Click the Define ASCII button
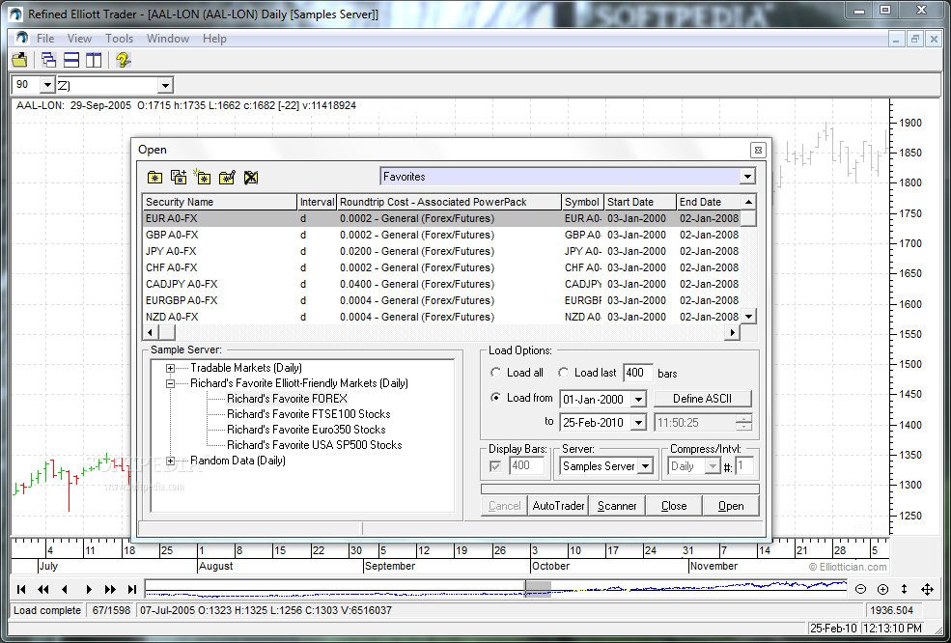Image resolution: width=951 pixels, height=643 pixels. pos(703,399)
